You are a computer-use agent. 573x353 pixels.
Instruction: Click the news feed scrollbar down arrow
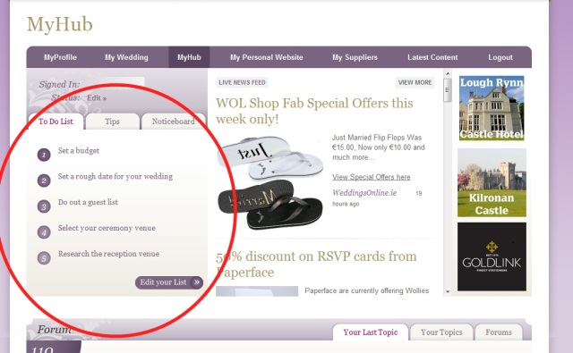(448, 291)
